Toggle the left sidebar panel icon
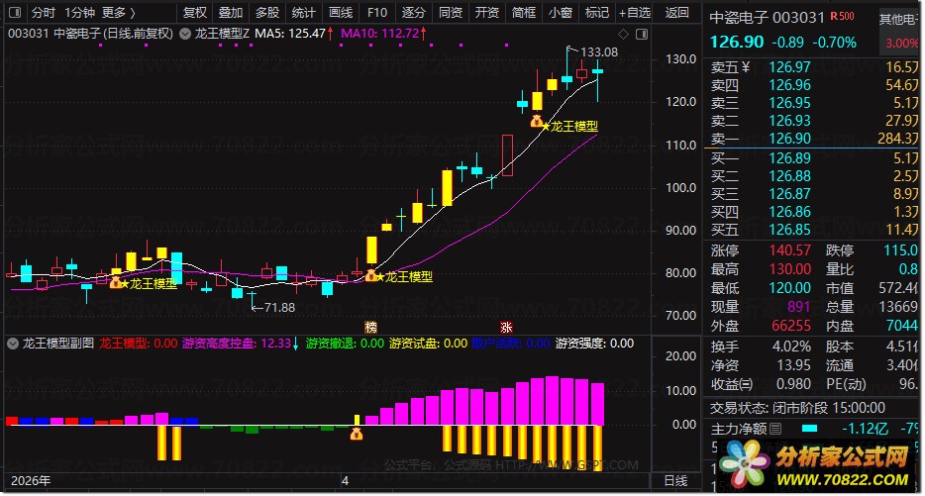The width and height of the screenshot is (925, 496). (15, 13)
